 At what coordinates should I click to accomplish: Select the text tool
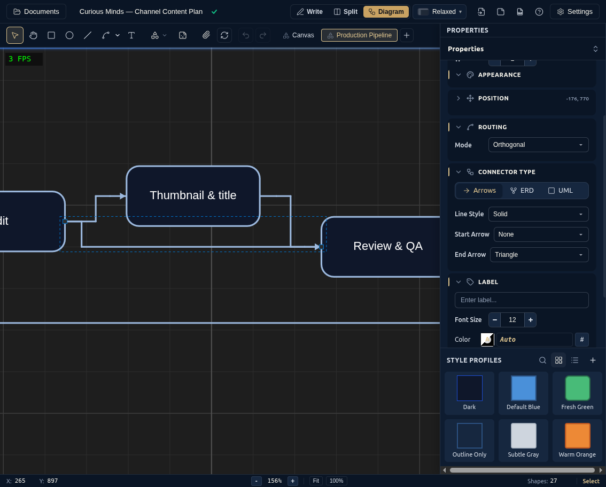click(131, 35)
